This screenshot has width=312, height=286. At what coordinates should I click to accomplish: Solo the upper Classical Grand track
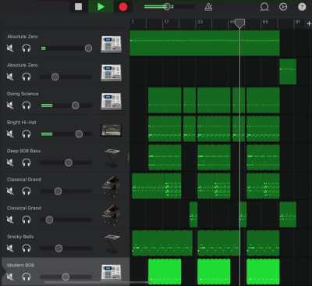(27, 191)
